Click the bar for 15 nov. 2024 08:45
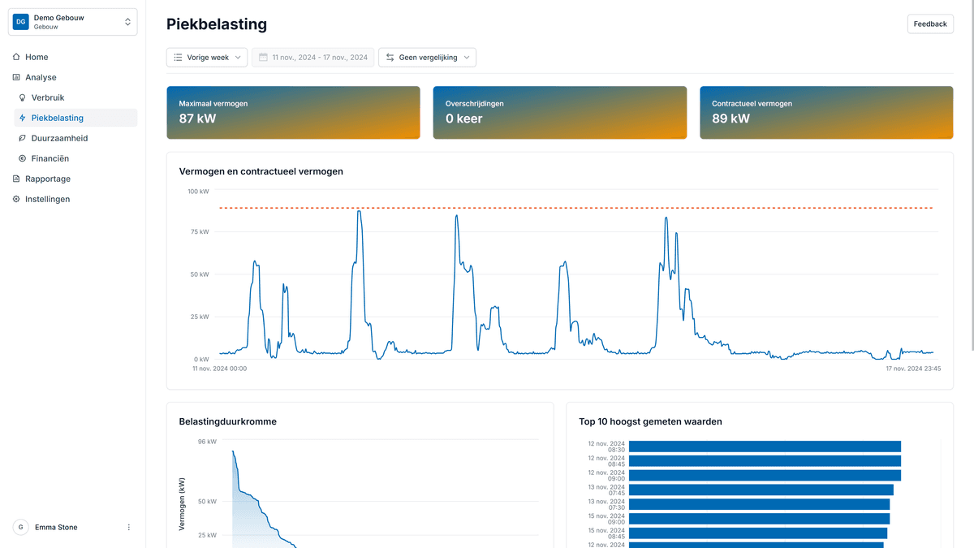 coord(758,533)
